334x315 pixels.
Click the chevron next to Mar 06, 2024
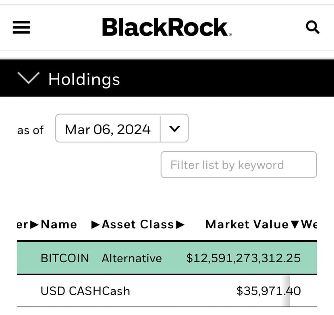coord(174,128)
